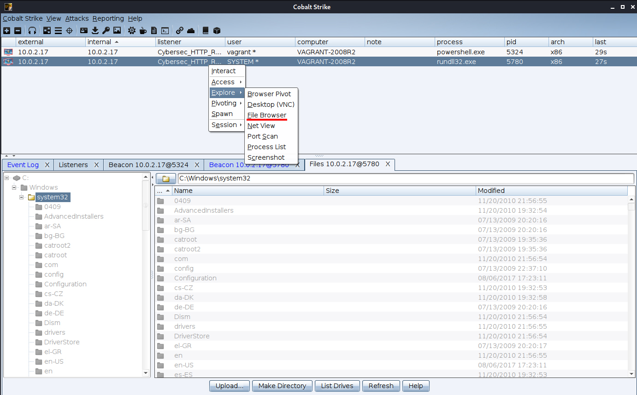The image size is (637, 395).
Task: Click the Listeners headphones toolbar icon
Action: (32, 31)
